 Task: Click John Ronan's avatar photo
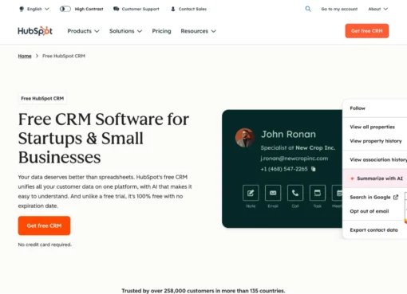pyautogui.click(x=244, y=138)
